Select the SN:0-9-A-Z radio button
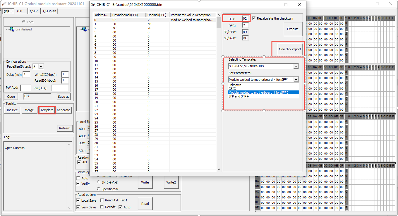 (x=99, y=182)
